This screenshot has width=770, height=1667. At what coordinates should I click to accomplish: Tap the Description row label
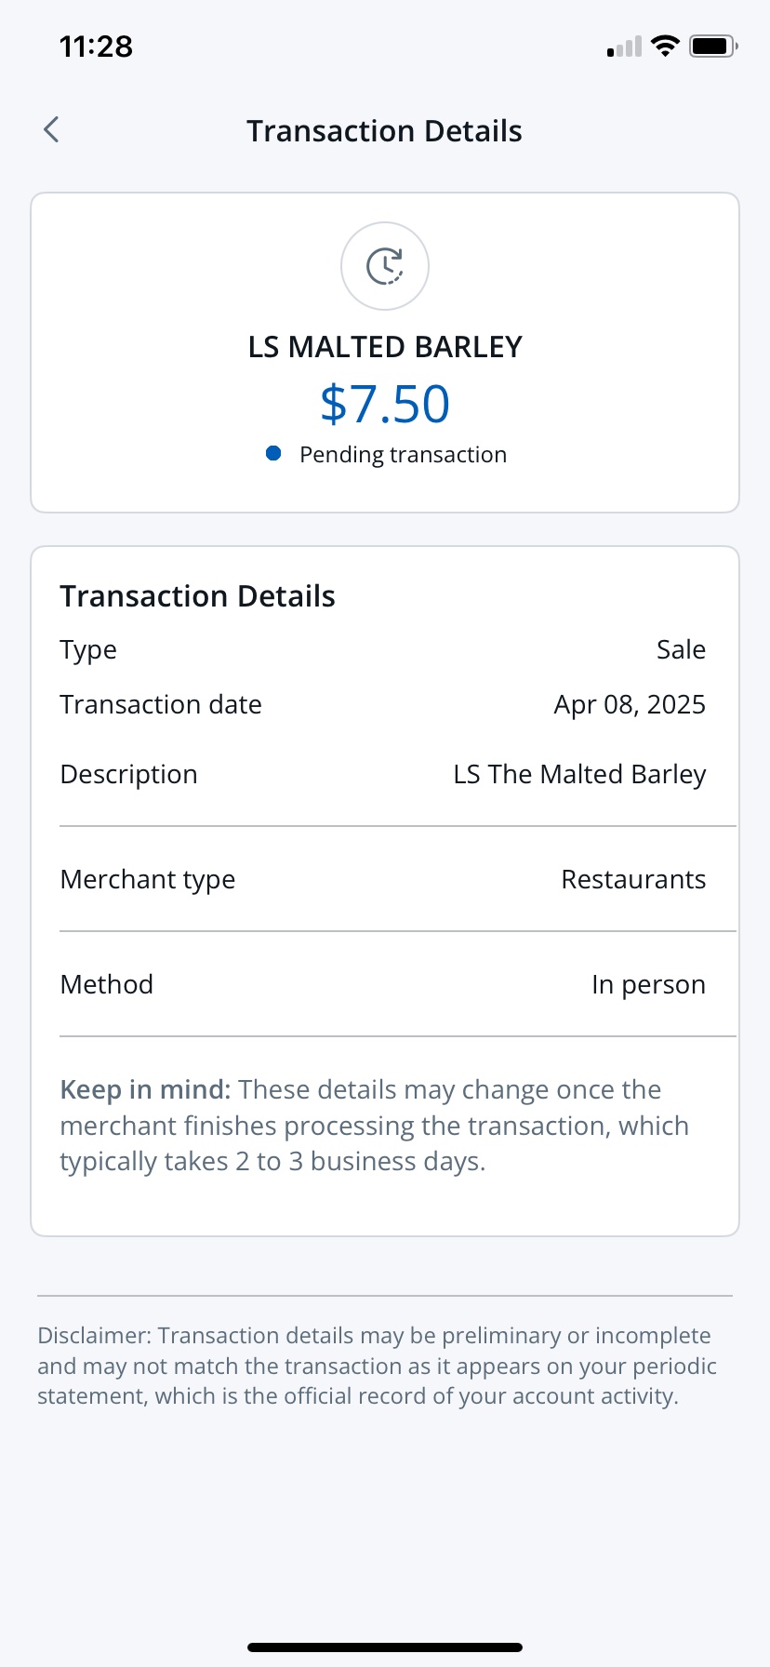click(x=128, y=774)
